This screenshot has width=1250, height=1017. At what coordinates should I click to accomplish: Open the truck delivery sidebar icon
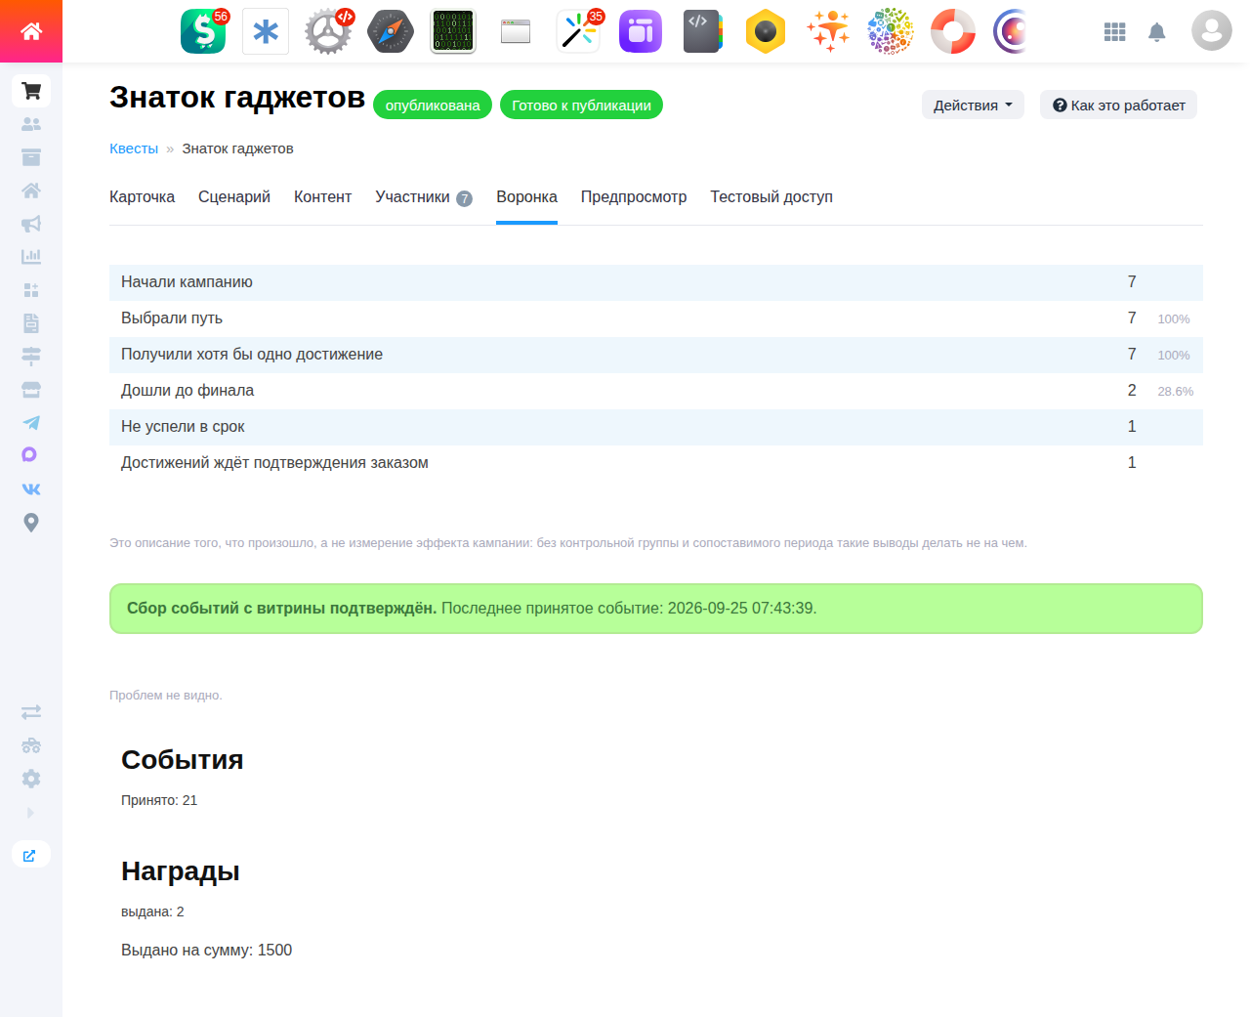[31, 745]
